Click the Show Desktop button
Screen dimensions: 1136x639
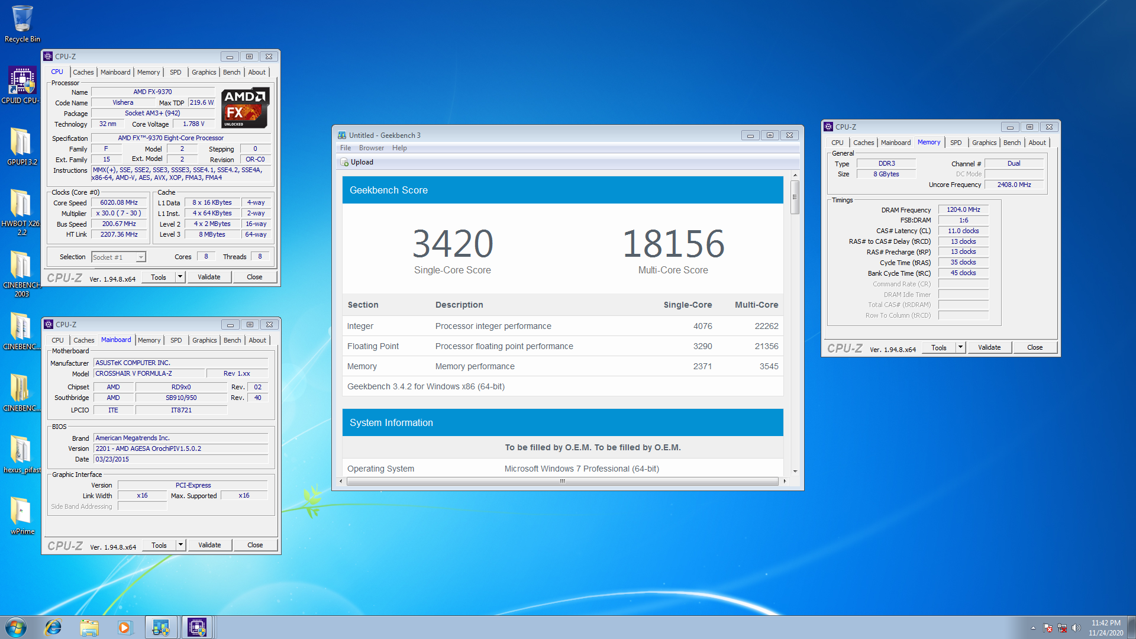(1131, 627)
